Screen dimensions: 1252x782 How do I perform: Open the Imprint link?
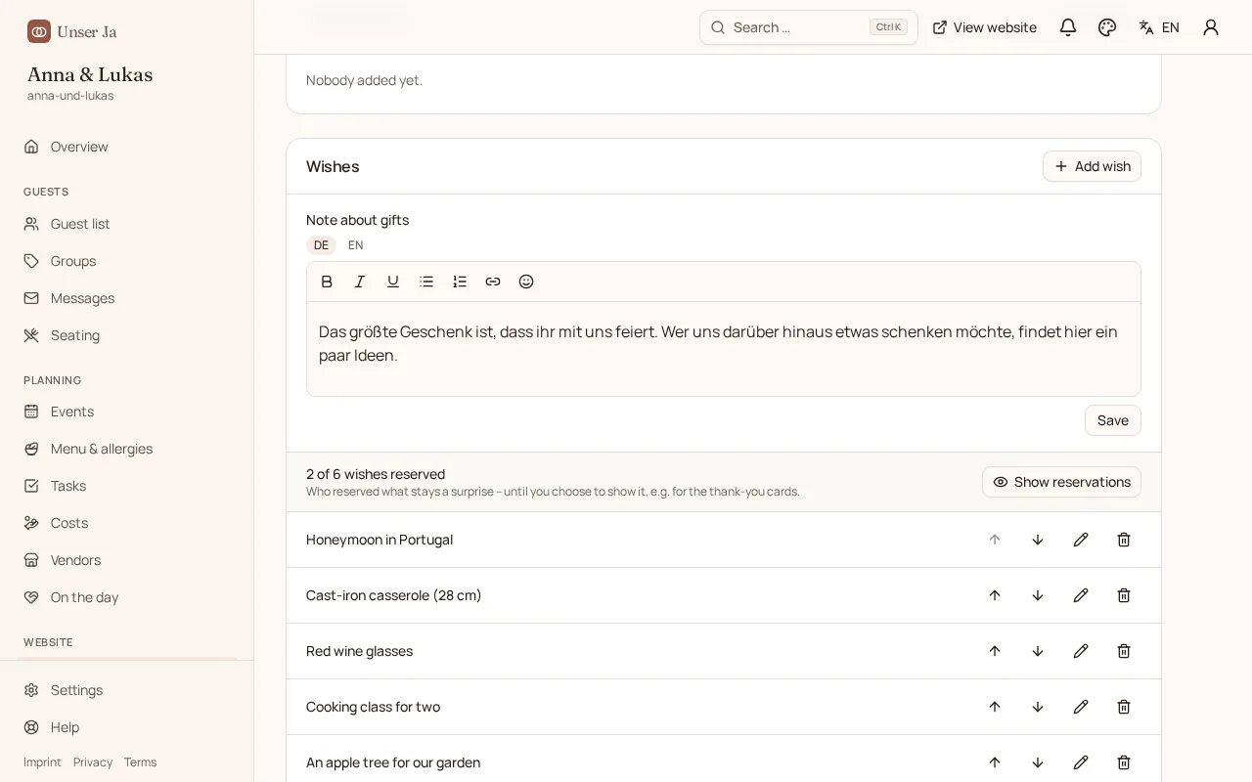(42, 762)
